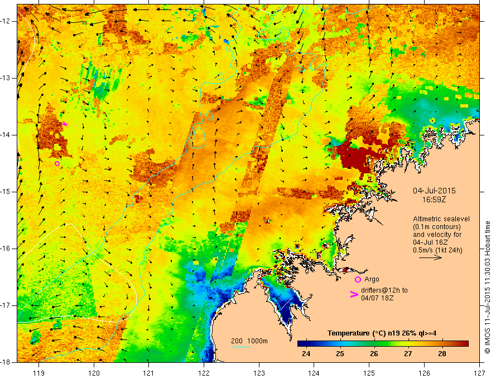Click the latitude axis label -14
This screenshot has height=379, width=491.
pyautogui.click(x=6, y=135)
